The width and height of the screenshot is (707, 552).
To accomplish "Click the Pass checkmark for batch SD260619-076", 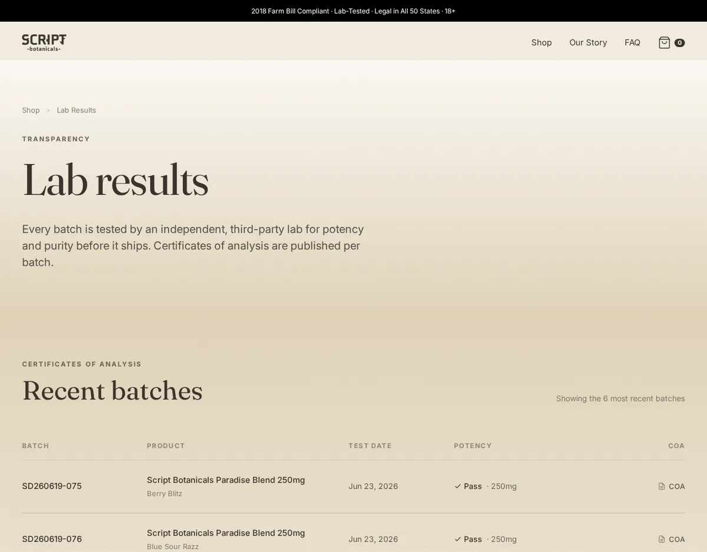I will click(458, 540).
